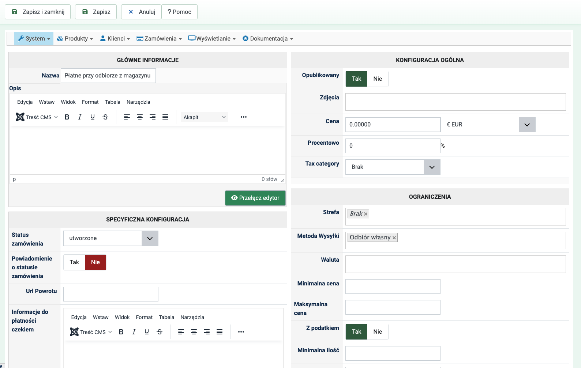
Task: Click Italic icon in Opis editor
Action: 80,117
